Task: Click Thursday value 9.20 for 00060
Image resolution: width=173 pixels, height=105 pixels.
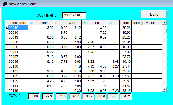Action: [x=88, y=42]
